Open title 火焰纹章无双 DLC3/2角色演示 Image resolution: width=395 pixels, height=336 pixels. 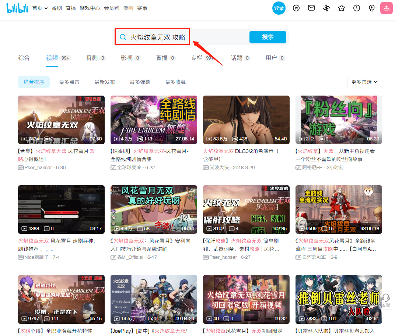241,155
